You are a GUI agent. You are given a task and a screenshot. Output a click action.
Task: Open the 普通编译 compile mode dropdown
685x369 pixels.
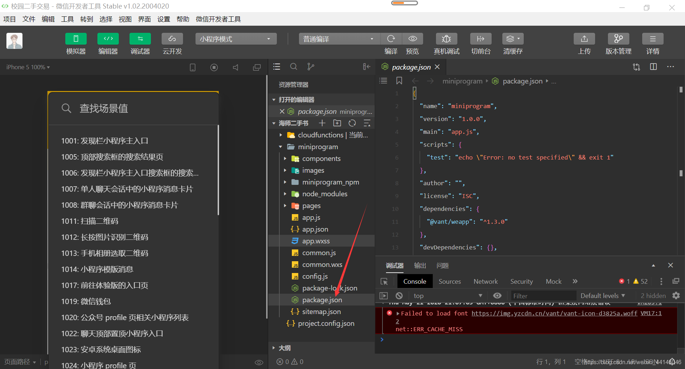(x=339, y=39)
